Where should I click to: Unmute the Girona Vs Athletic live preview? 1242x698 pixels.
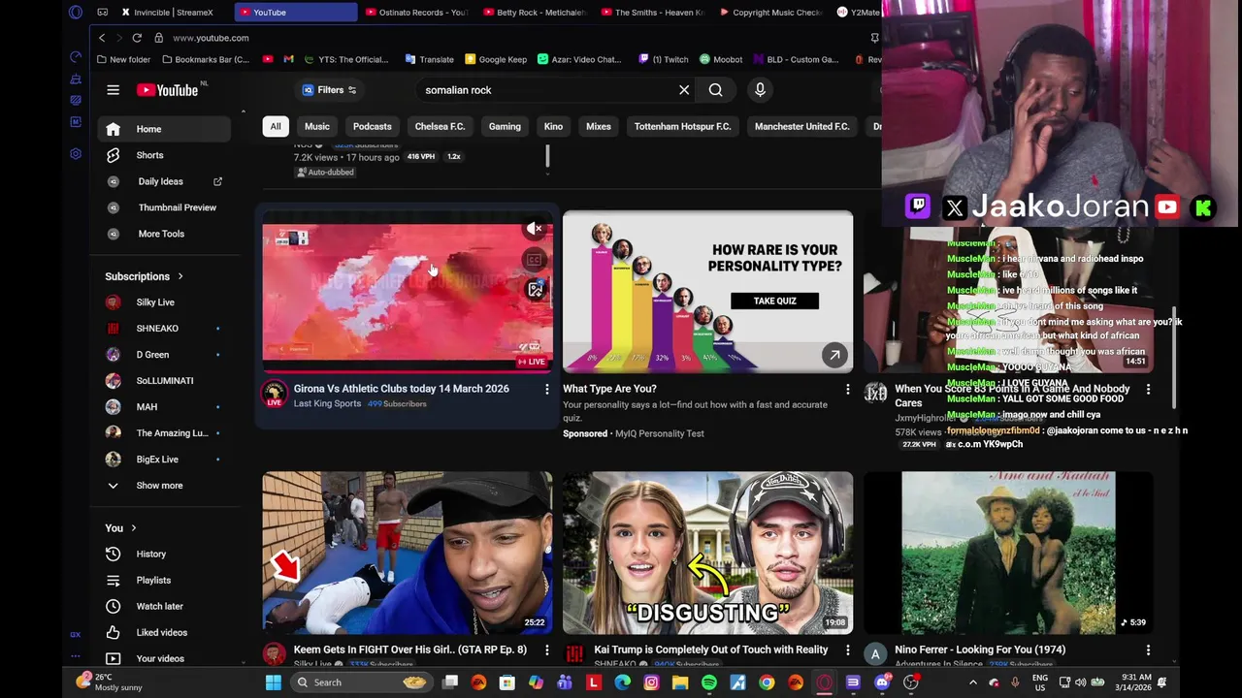coord(535,230)
